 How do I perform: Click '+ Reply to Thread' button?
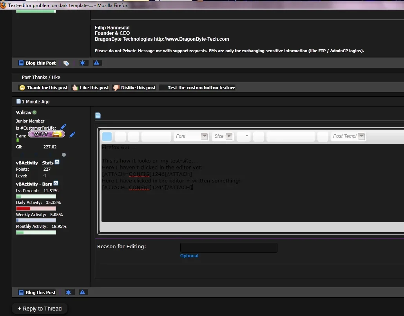click(40, 309)
